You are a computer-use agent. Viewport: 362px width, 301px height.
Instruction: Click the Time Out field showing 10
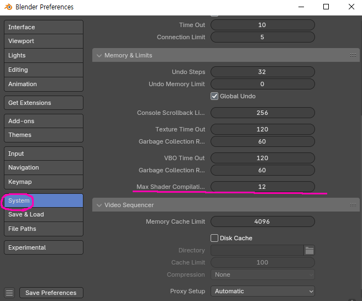click(x=263, y=25)
